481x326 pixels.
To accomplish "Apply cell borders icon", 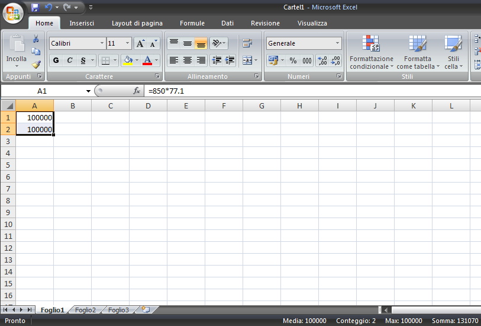I will pos(105,60).
